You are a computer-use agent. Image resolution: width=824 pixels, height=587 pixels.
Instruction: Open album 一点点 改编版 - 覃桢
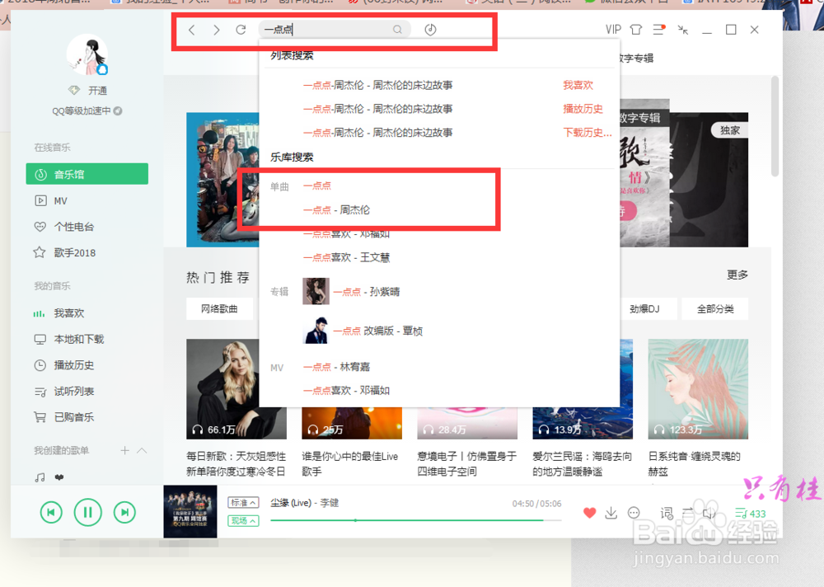[x=363, y=331]
